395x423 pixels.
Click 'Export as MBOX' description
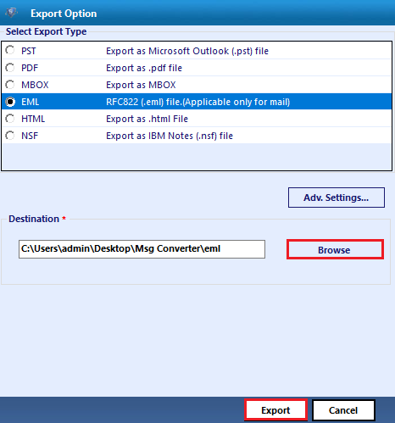pyautogui.click(x=141, y=85)
